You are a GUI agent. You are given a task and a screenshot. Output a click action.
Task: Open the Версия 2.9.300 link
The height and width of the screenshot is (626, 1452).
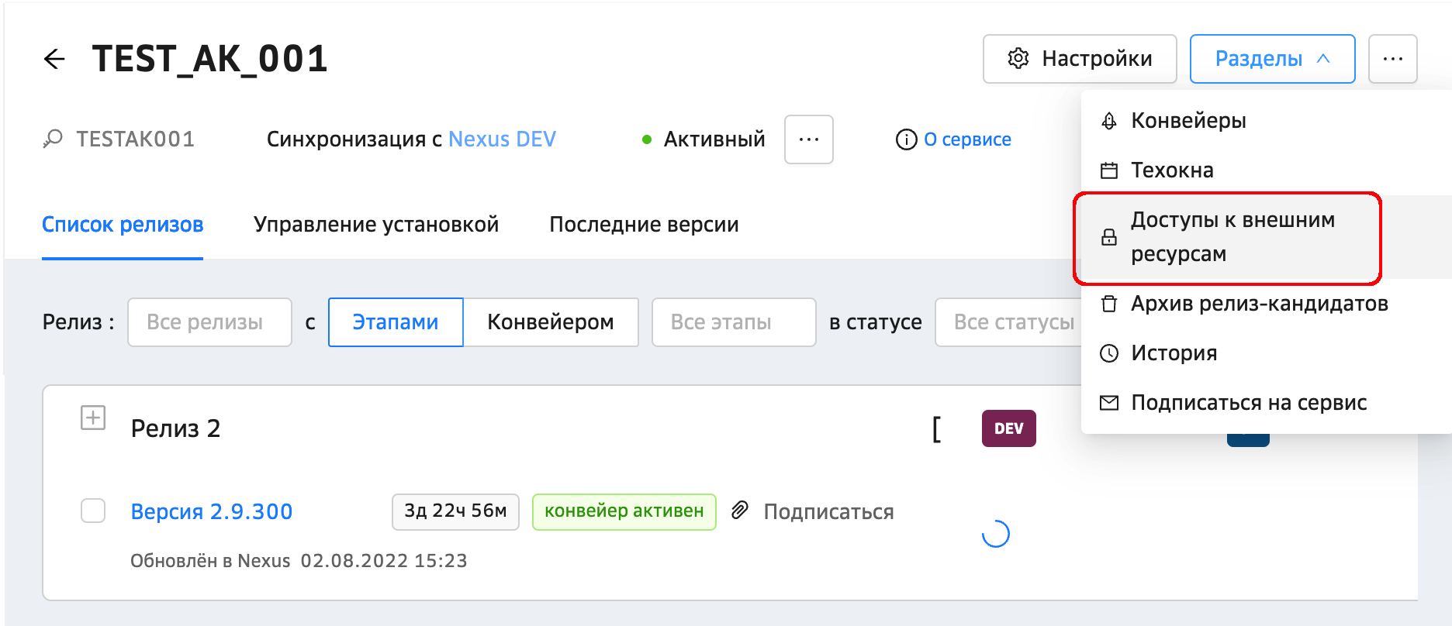click(212, 511)
